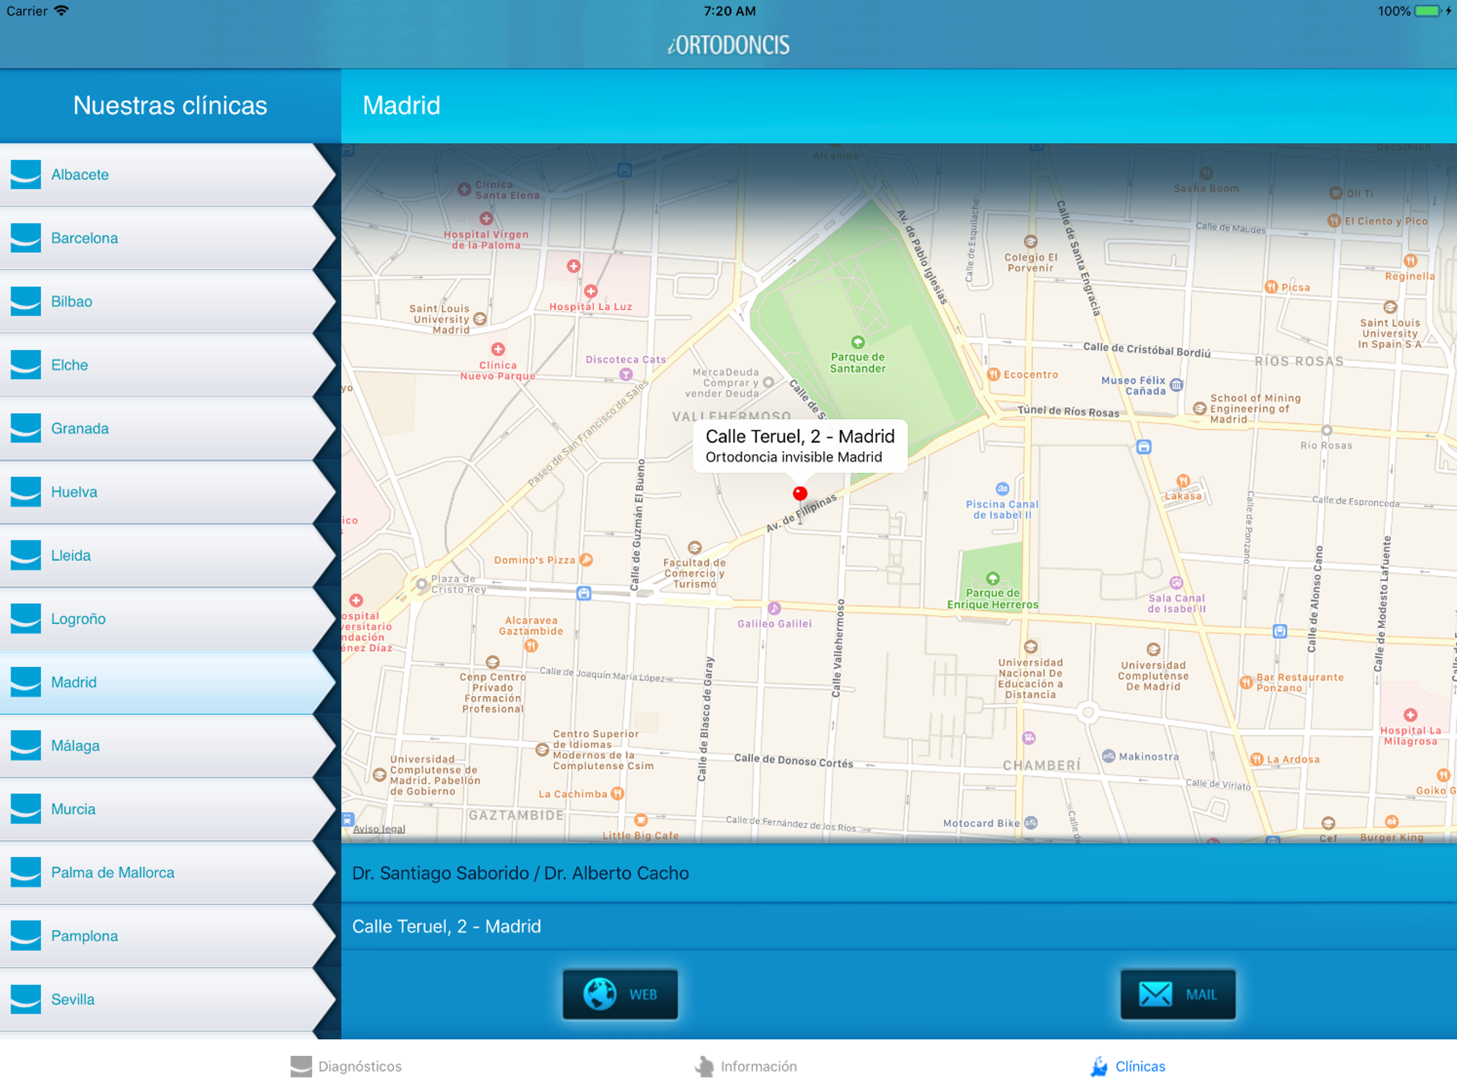The image size is (1457, 1092).
Task: Tap the Museo Félix Cañada icon
Action: [x=1176, y=384]
